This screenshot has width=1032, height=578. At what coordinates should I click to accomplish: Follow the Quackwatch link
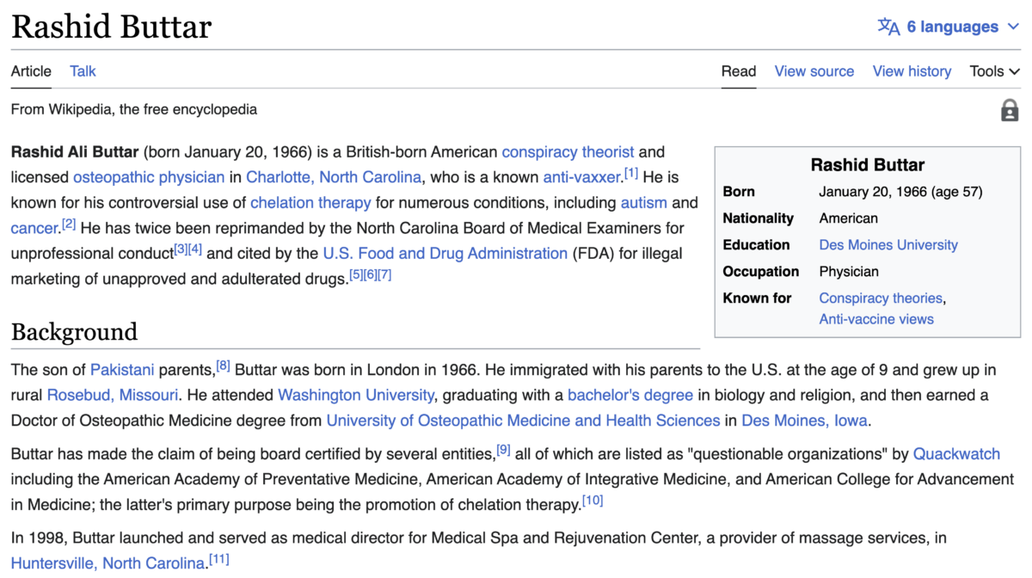pos(956,453)
